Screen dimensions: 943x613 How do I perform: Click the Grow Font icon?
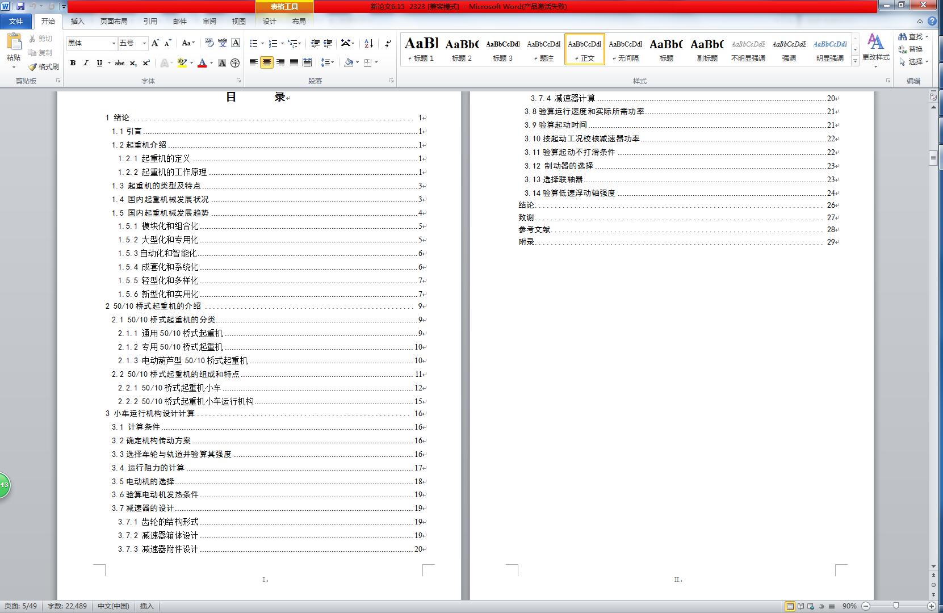point(155,43)
